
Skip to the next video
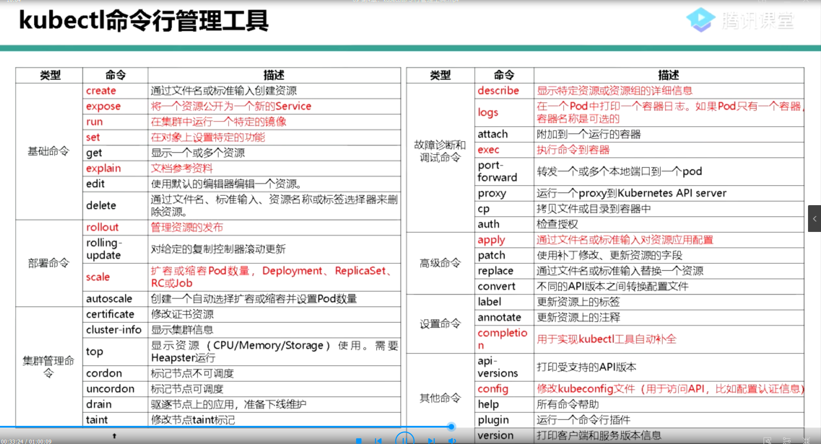pos(431,441)
